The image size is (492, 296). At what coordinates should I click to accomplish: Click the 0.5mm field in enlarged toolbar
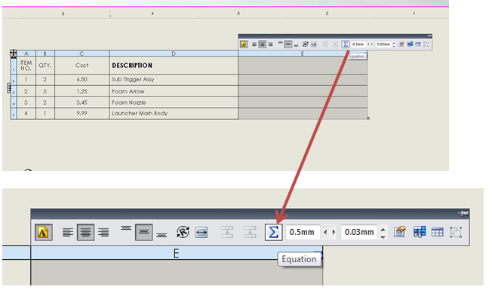tap(303, 232)
